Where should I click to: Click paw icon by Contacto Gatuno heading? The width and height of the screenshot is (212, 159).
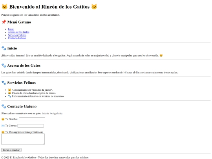4,106
